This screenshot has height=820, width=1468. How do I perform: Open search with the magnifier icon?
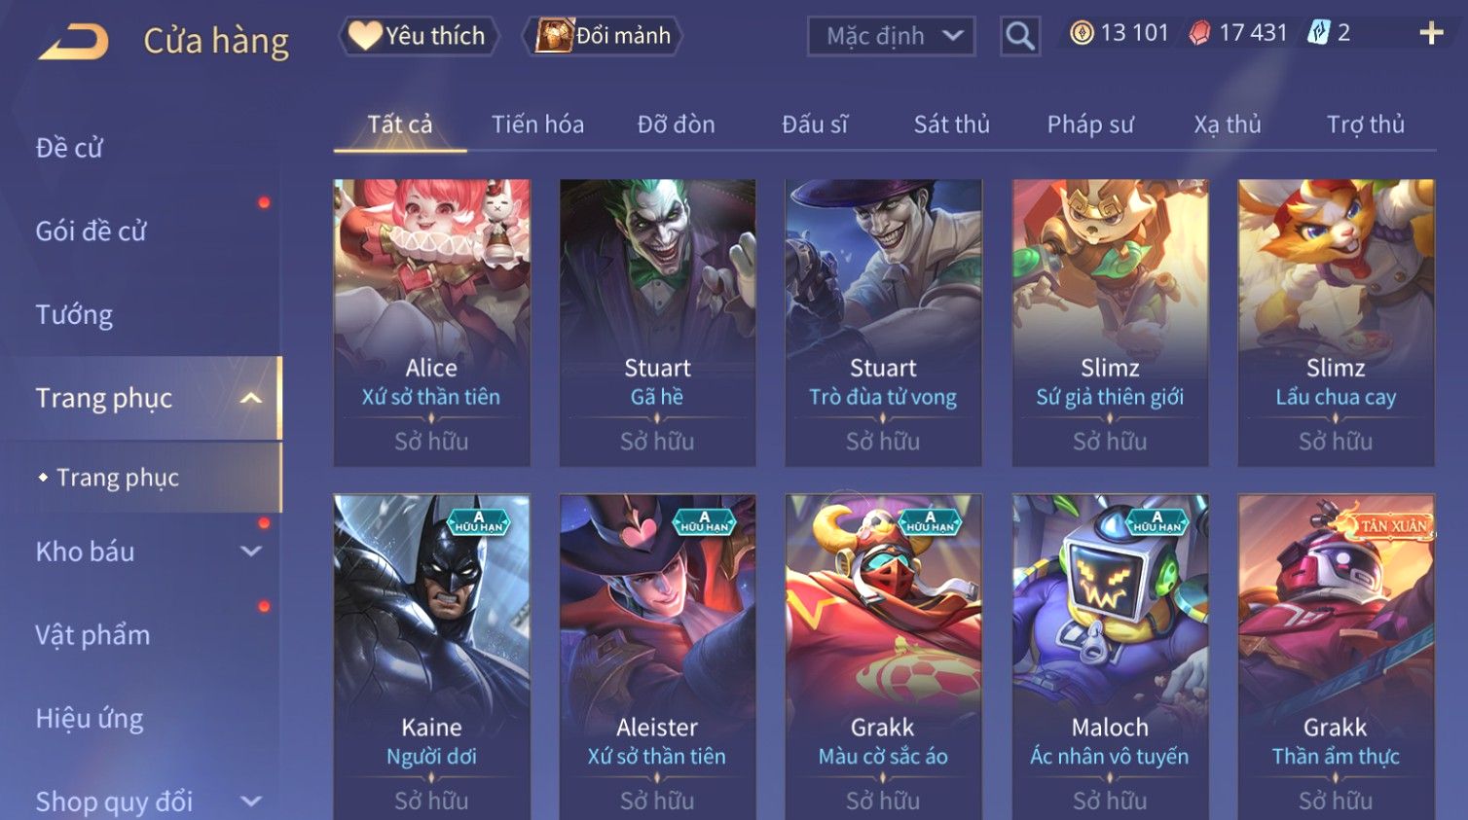(x=1019, y=36)
